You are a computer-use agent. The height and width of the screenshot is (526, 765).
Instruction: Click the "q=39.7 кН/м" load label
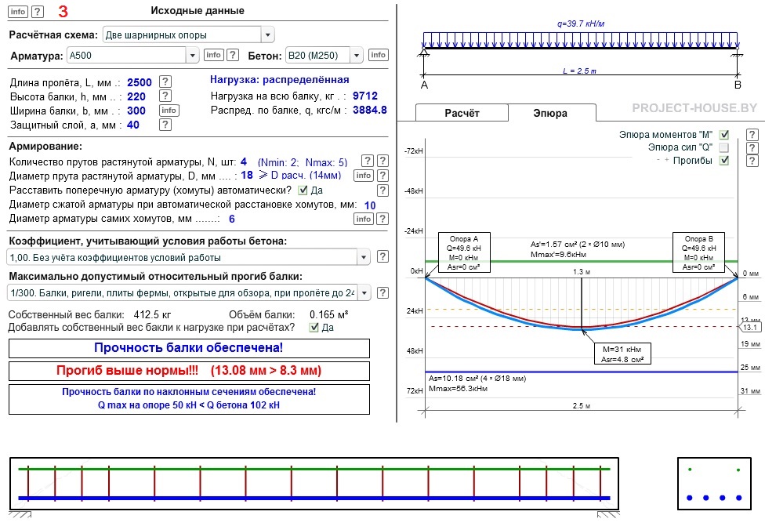click(581, 24)
